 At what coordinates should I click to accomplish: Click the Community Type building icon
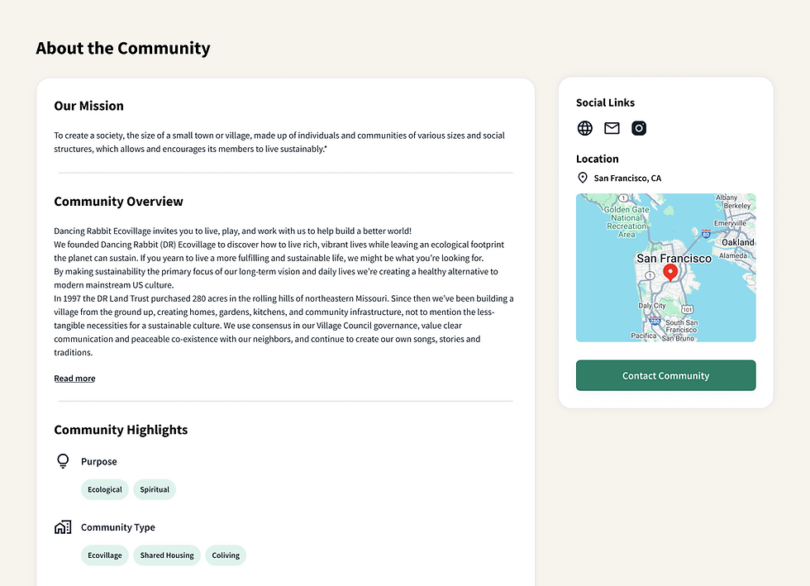pos(63,527)
